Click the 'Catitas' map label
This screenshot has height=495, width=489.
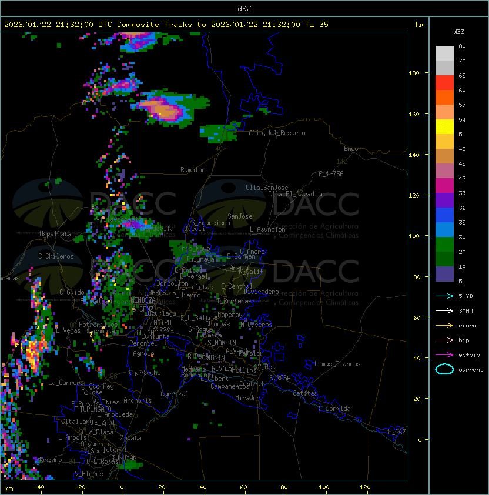(305, 393)
